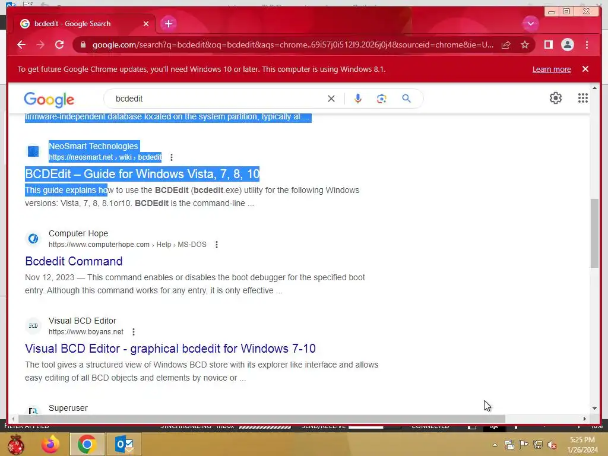Click the Superuser site name
608x456 pixels.
click(x=68, y=408)
